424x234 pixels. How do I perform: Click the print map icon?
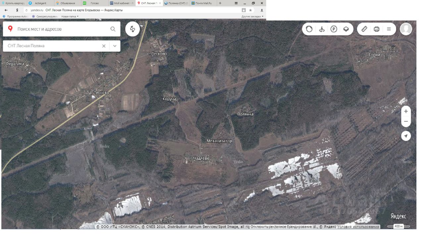[376, 29]
